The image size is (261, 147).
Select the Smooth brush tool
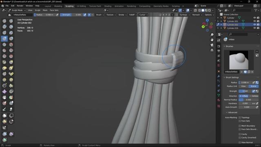coord(11,45)
